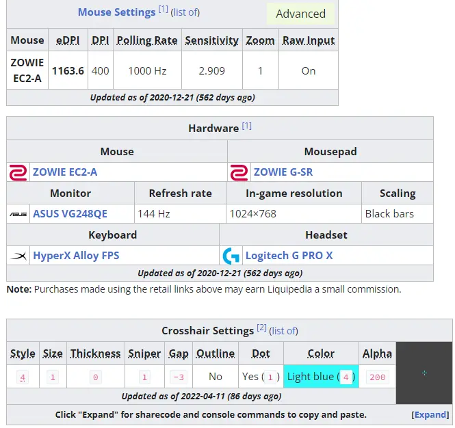Image resolution: width=455 pixels, height=428 pixels.
Task: Open the ZOWIE G-SR mousepad link
Action: [283, 172]
